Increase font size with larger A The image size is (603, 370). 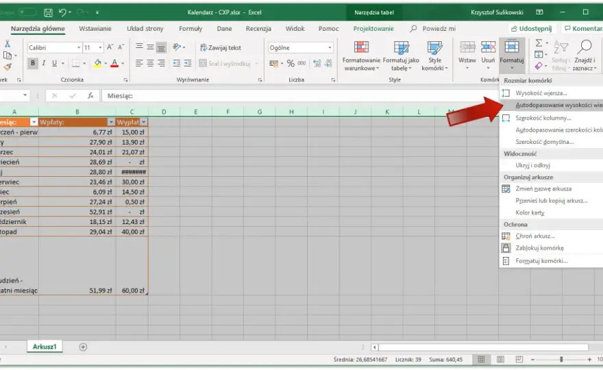(110, 47)
